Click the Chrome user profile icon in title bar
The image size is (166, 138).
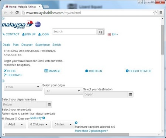(140, 2)
